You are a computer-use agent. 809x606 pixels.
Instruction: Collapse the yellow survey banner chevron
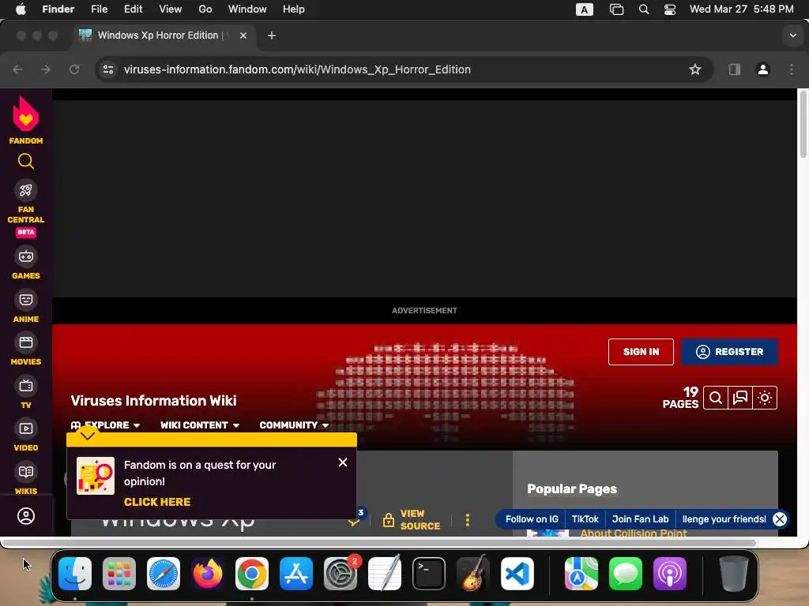88,436
